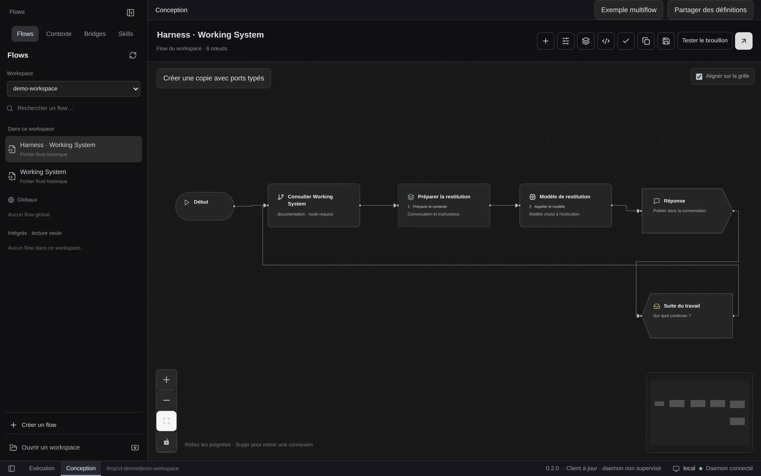Click the /tmp/zf-demo/demo-workspace path text
Screen dimensions: 761x476
click(142, 468)
